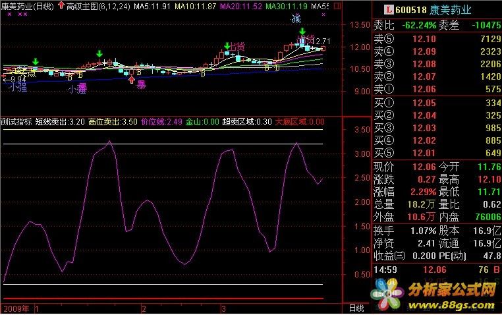The image size is (502, 315).
Task: Click the 委比 -62.24% value
Action: 419,25
